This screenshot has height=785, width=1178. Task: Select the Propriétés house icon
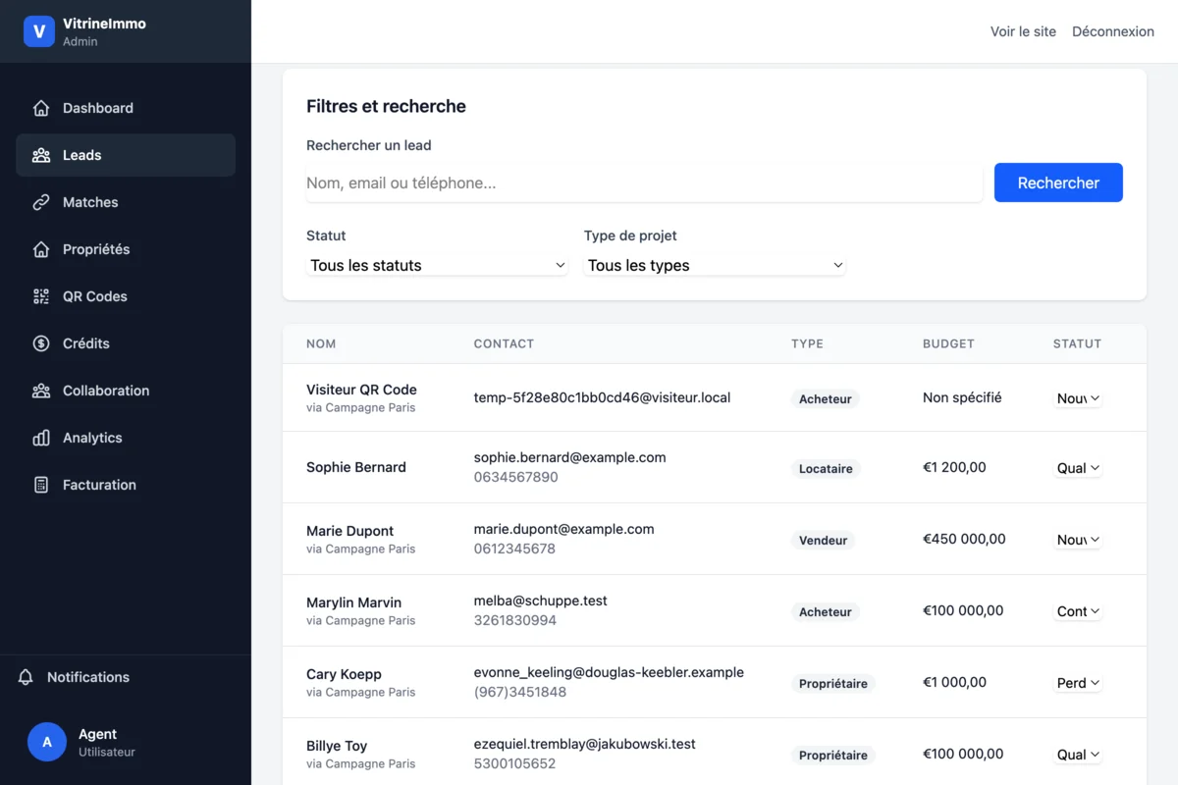[x=40, y=249]
